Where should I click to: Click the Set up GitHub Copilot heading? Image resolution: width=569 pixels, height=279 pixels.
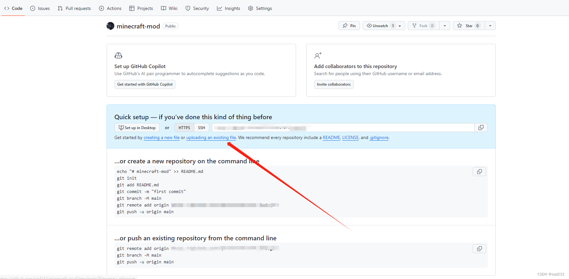coord(140,66)
